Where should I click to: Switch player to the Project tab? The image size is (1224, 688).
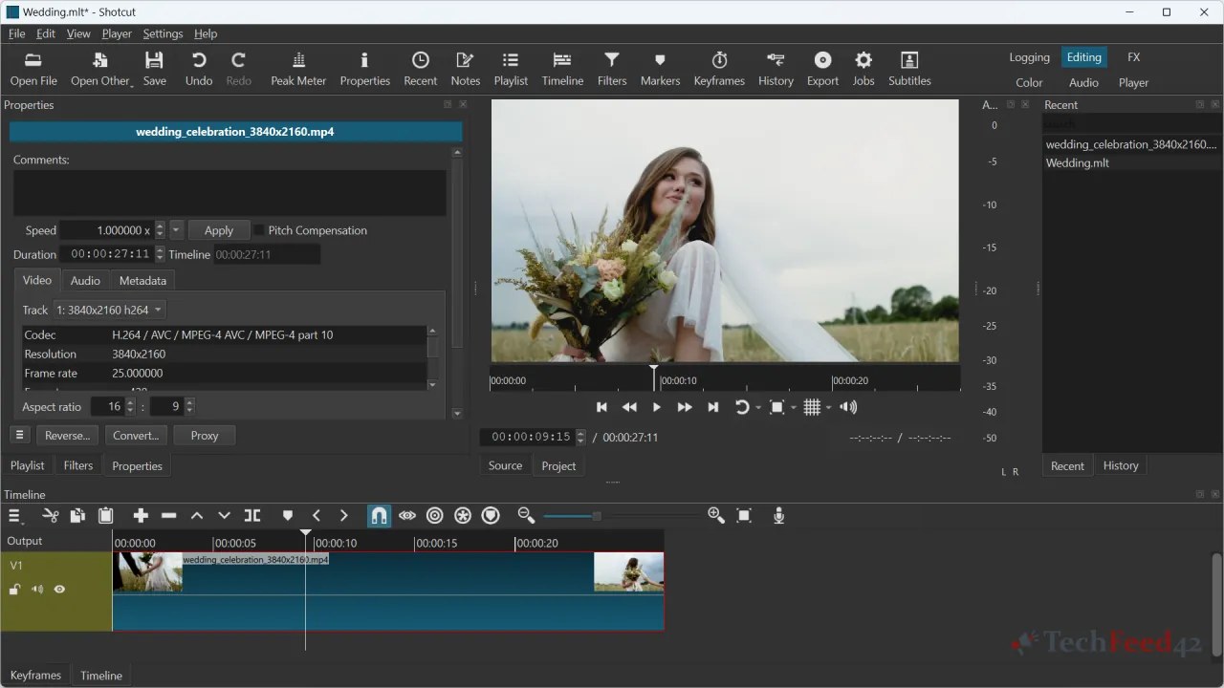pos(558,465)
